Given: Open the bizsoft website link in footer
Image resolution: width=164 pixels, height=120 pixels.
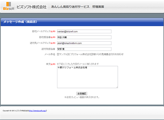Looking at the screenshot, I should click(x=38, y=111).
